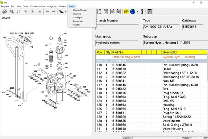Screen dimensions: 208x139
Task: Choose Chargers in Search menu
Action: 77,14
